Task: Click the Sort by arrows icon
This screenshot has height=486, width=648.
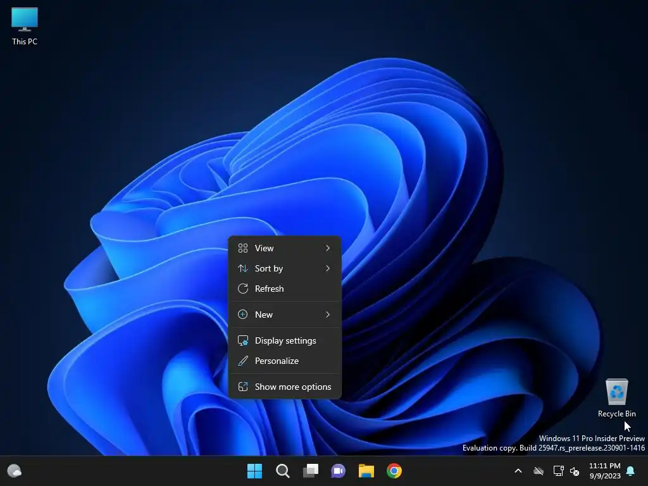Action: click(243, 268)
